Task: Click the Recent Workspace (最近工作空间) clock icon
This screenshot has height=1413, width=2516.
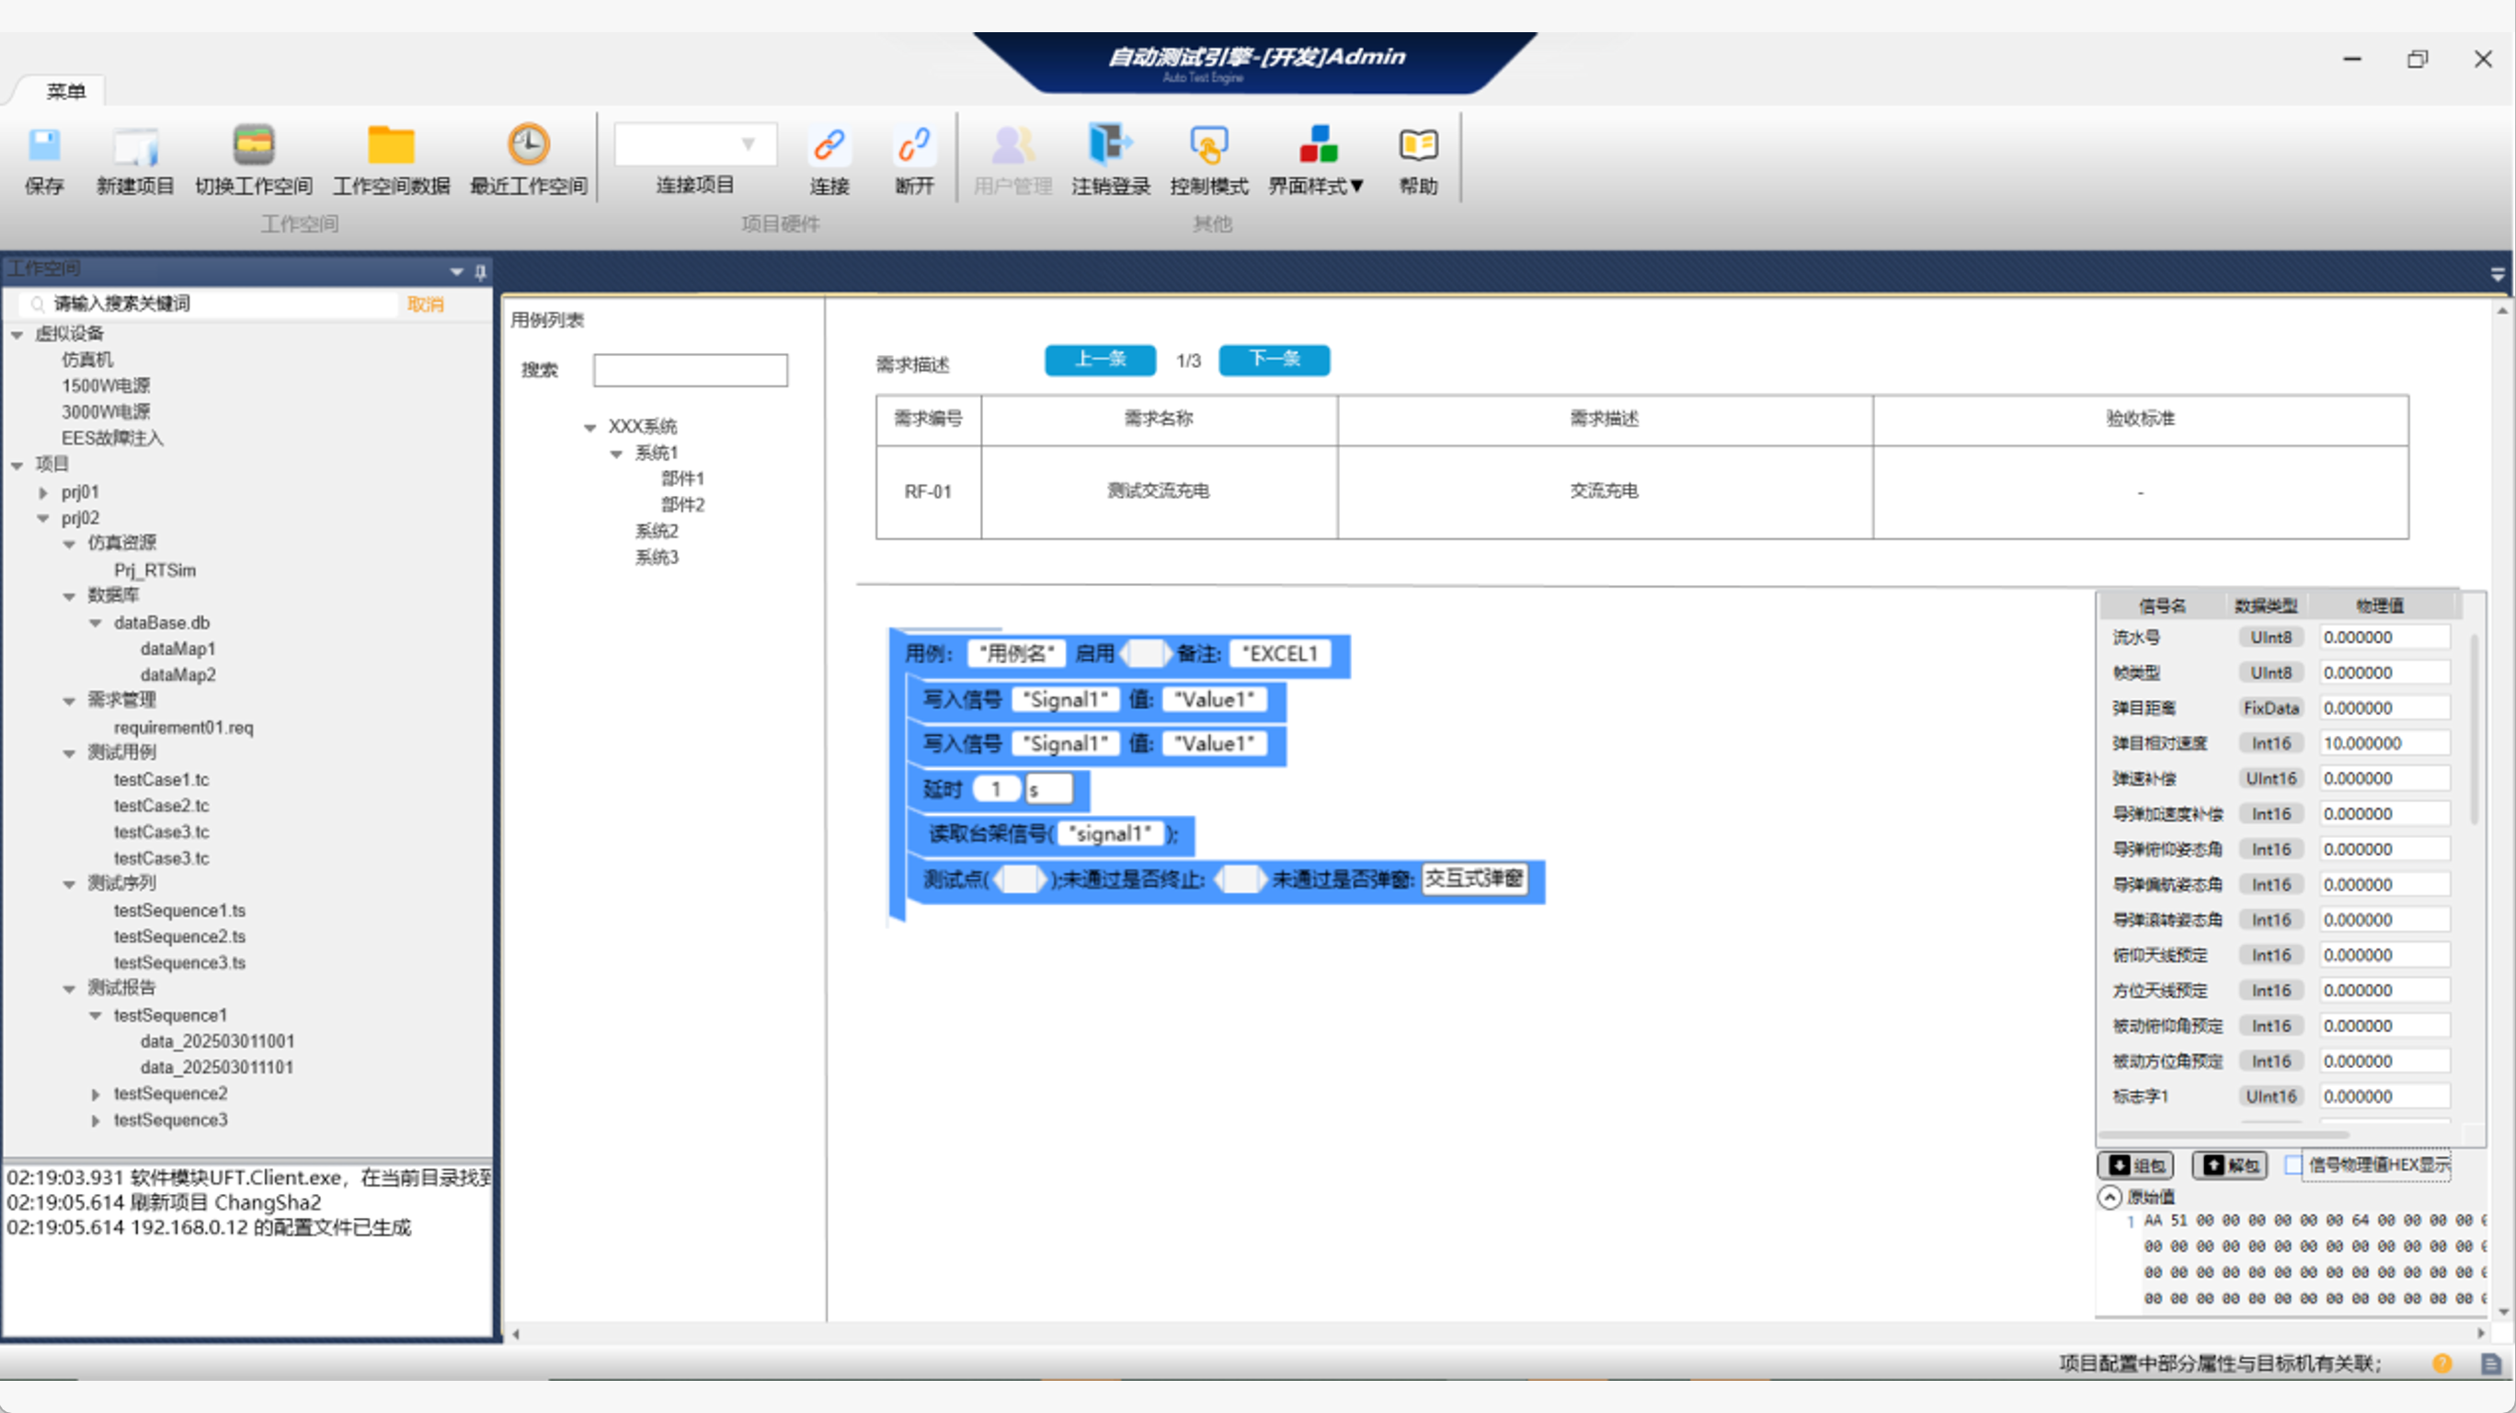Action: tap(528, 146)
